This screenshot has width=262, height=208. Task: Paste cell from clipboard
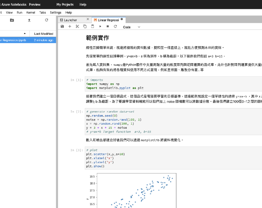click(x=92, y=27)
